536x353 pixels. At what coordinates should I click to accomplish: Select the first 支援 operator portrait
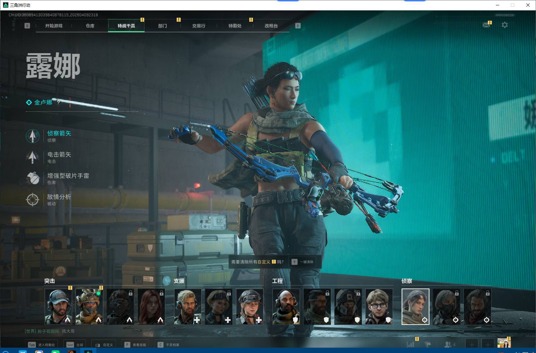click(188, 307)
